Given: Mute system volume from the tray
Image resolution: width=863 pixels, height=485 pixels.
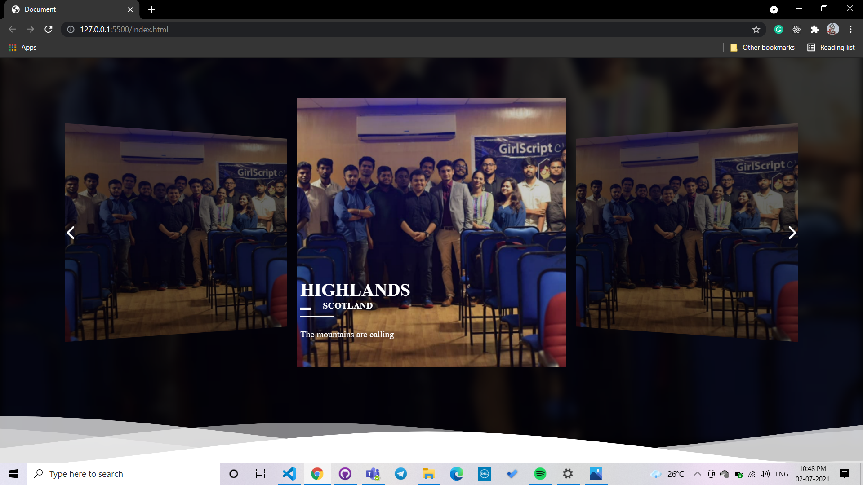Looking at the screenshot, I should point(765,474).
